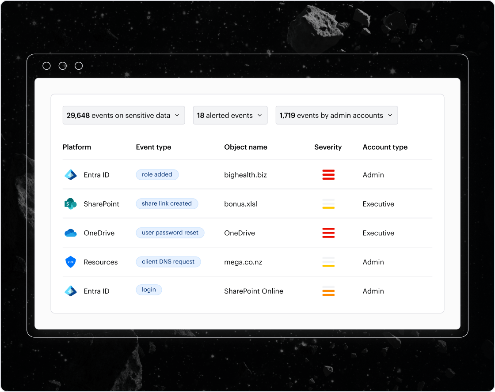Sort by the Platform column header
Screen dimensions: 495x392
click(77, 147)
